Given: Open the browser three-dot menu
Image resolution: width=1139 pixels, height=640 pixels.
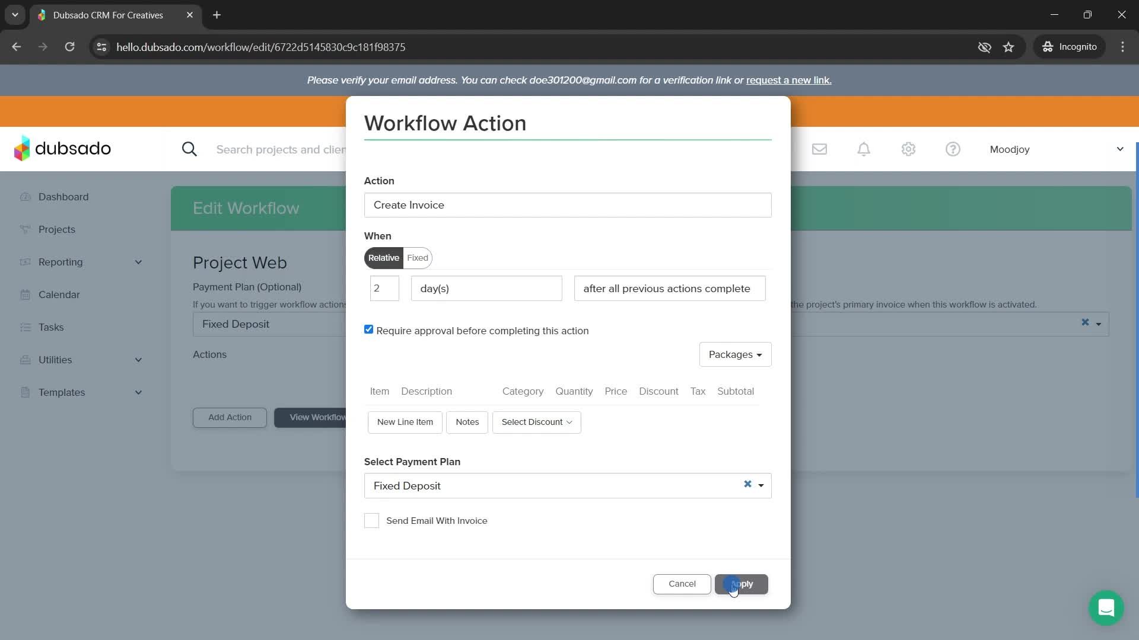Looking at the screenshot, I should (x=1122, y=47).
